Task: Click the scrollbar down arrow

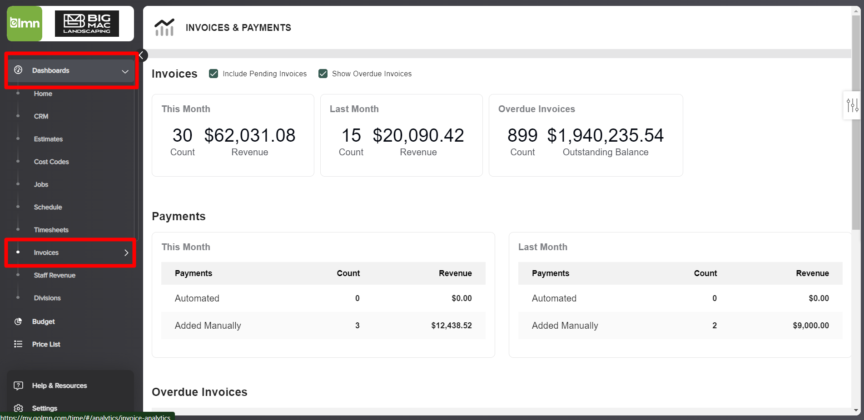Action: (x=856, y=410)
